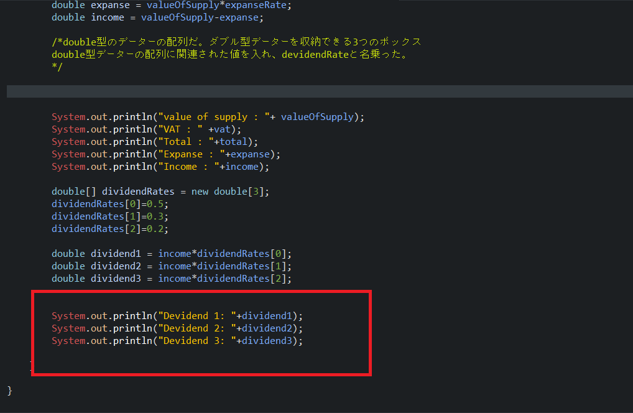Click the println line for 'Devidend 3: '
The height and width of the screenshot is (413, 633).
point(177,341)
